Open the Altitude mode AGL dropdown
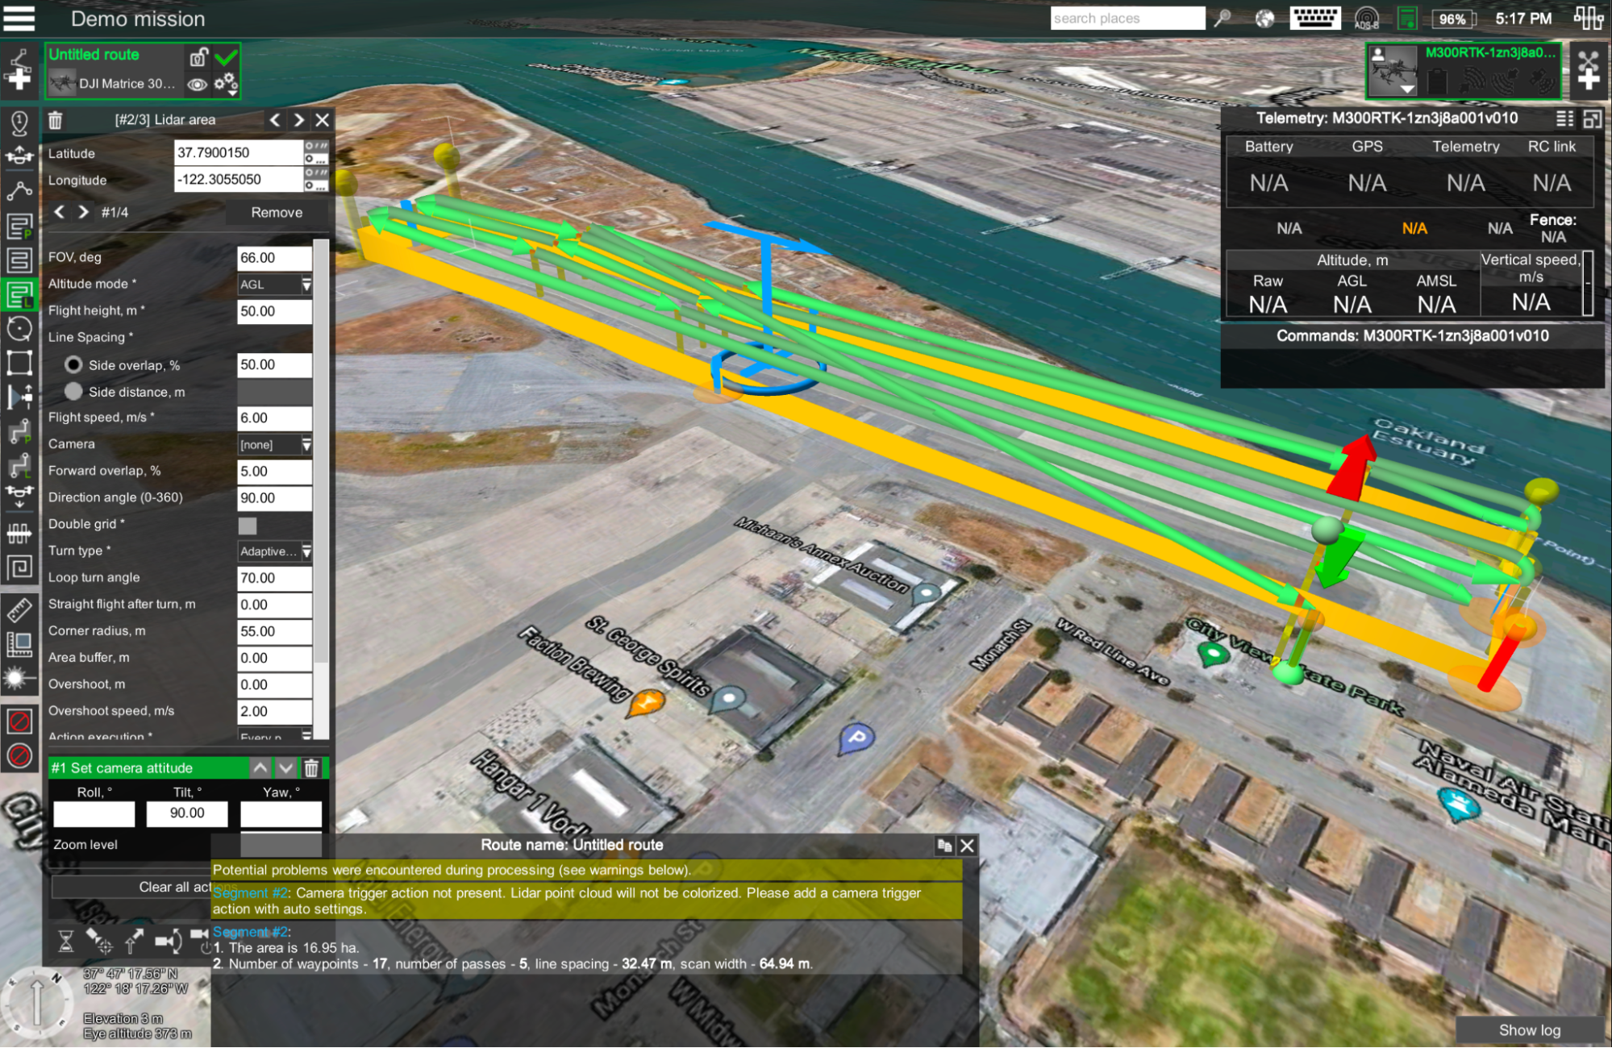Viewport: 1612px width, 1048px height. tap(275, 285)
